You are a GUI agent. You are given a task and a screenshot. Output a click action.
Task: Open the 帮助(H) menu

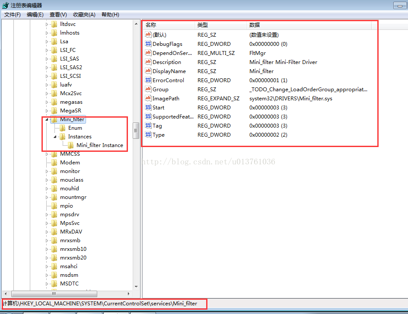pos(110,15)
